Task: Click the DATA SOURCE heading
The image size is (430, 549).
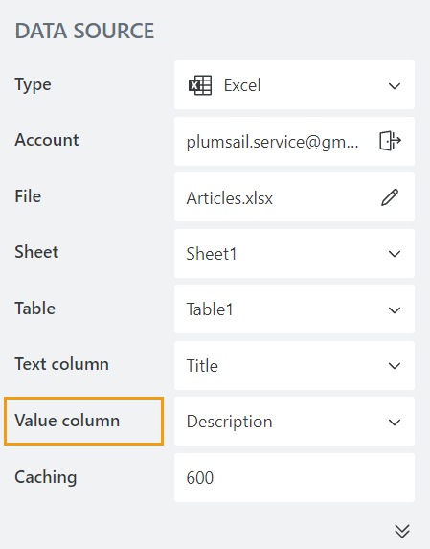Action: tap(84, 31)
